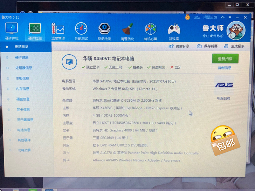Open the 硬件体检 hardware checkup icon
The width and height of the screenshot is (255, 191).
click(x=12, y=31)
